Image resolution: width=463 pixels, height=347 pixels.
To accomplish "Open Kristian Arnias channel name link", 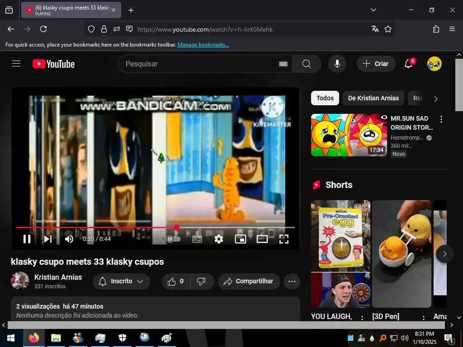I will [x=58, y=277].
